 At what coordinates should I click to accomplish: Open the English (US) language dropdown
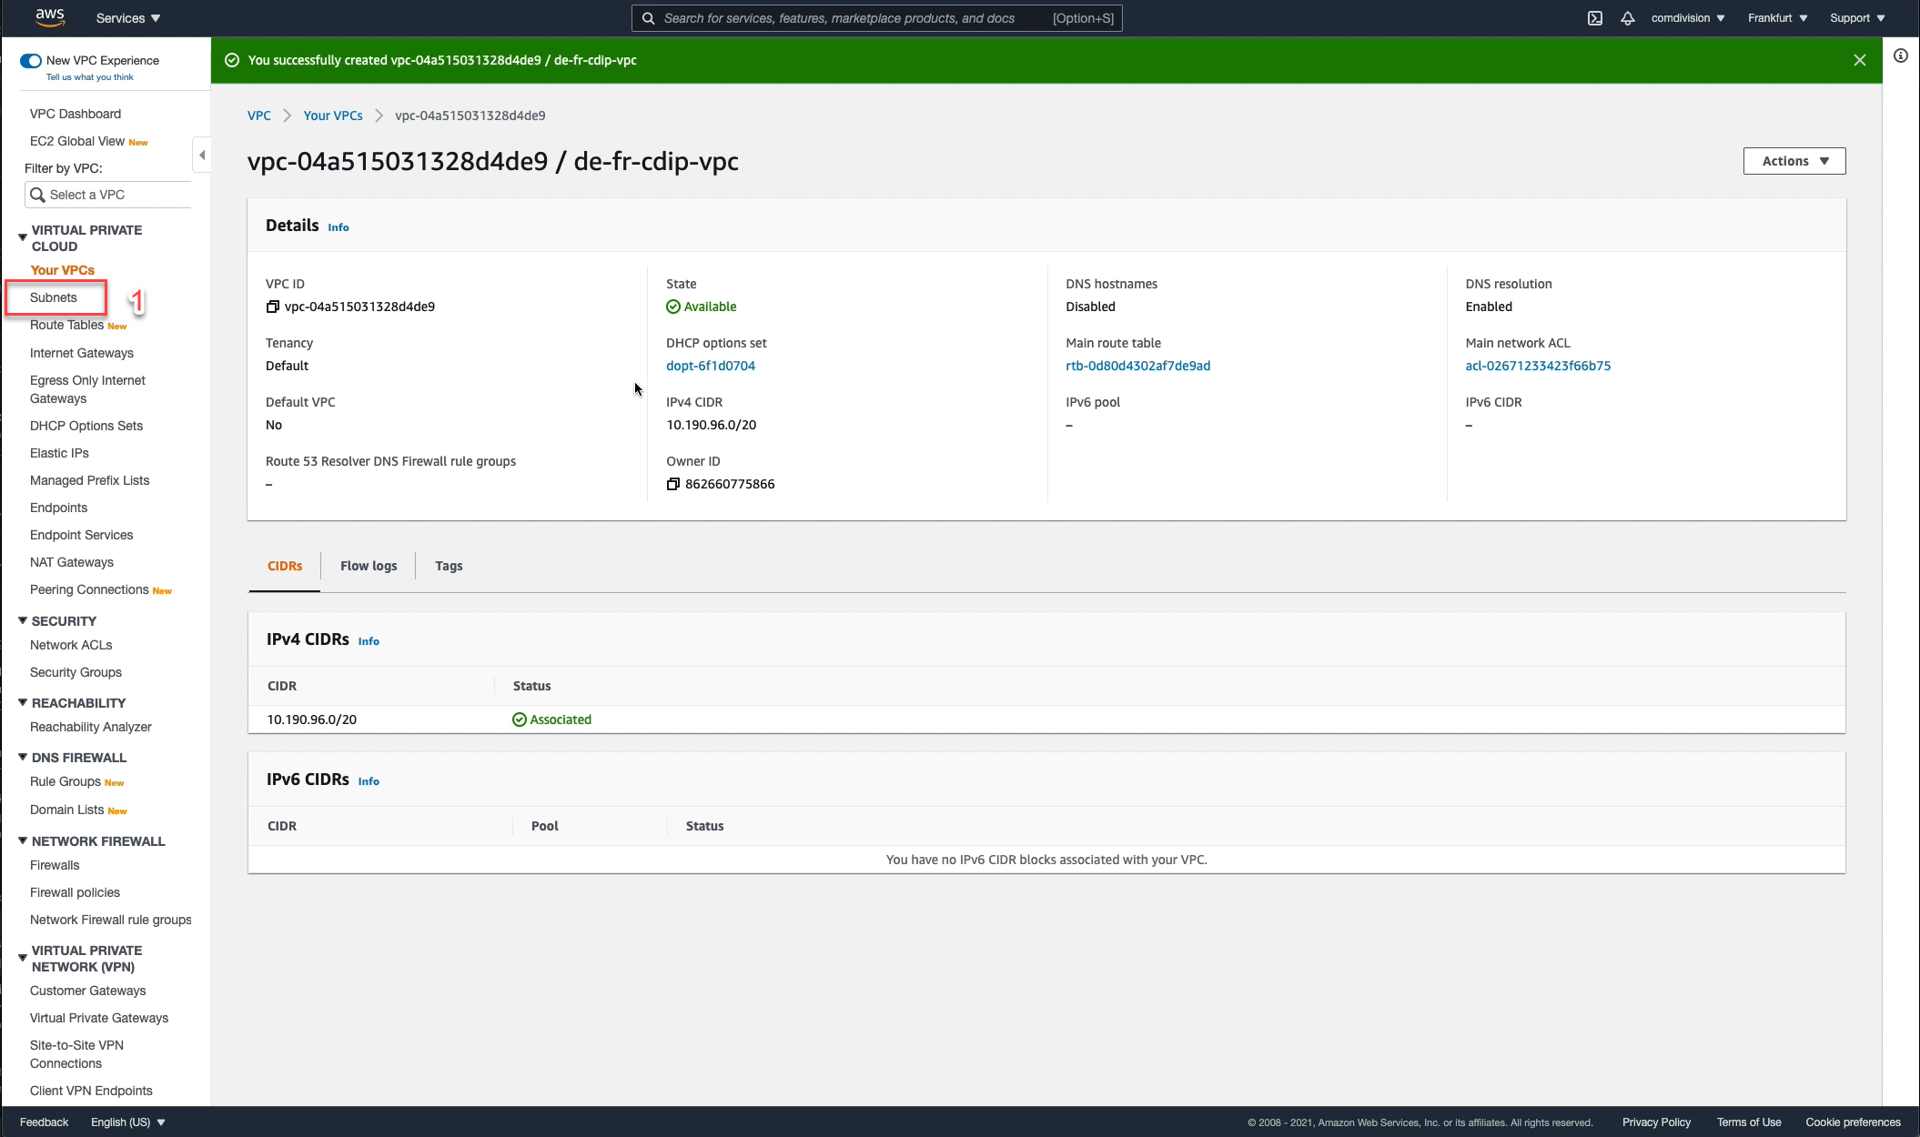click(x=128, y=1122)
